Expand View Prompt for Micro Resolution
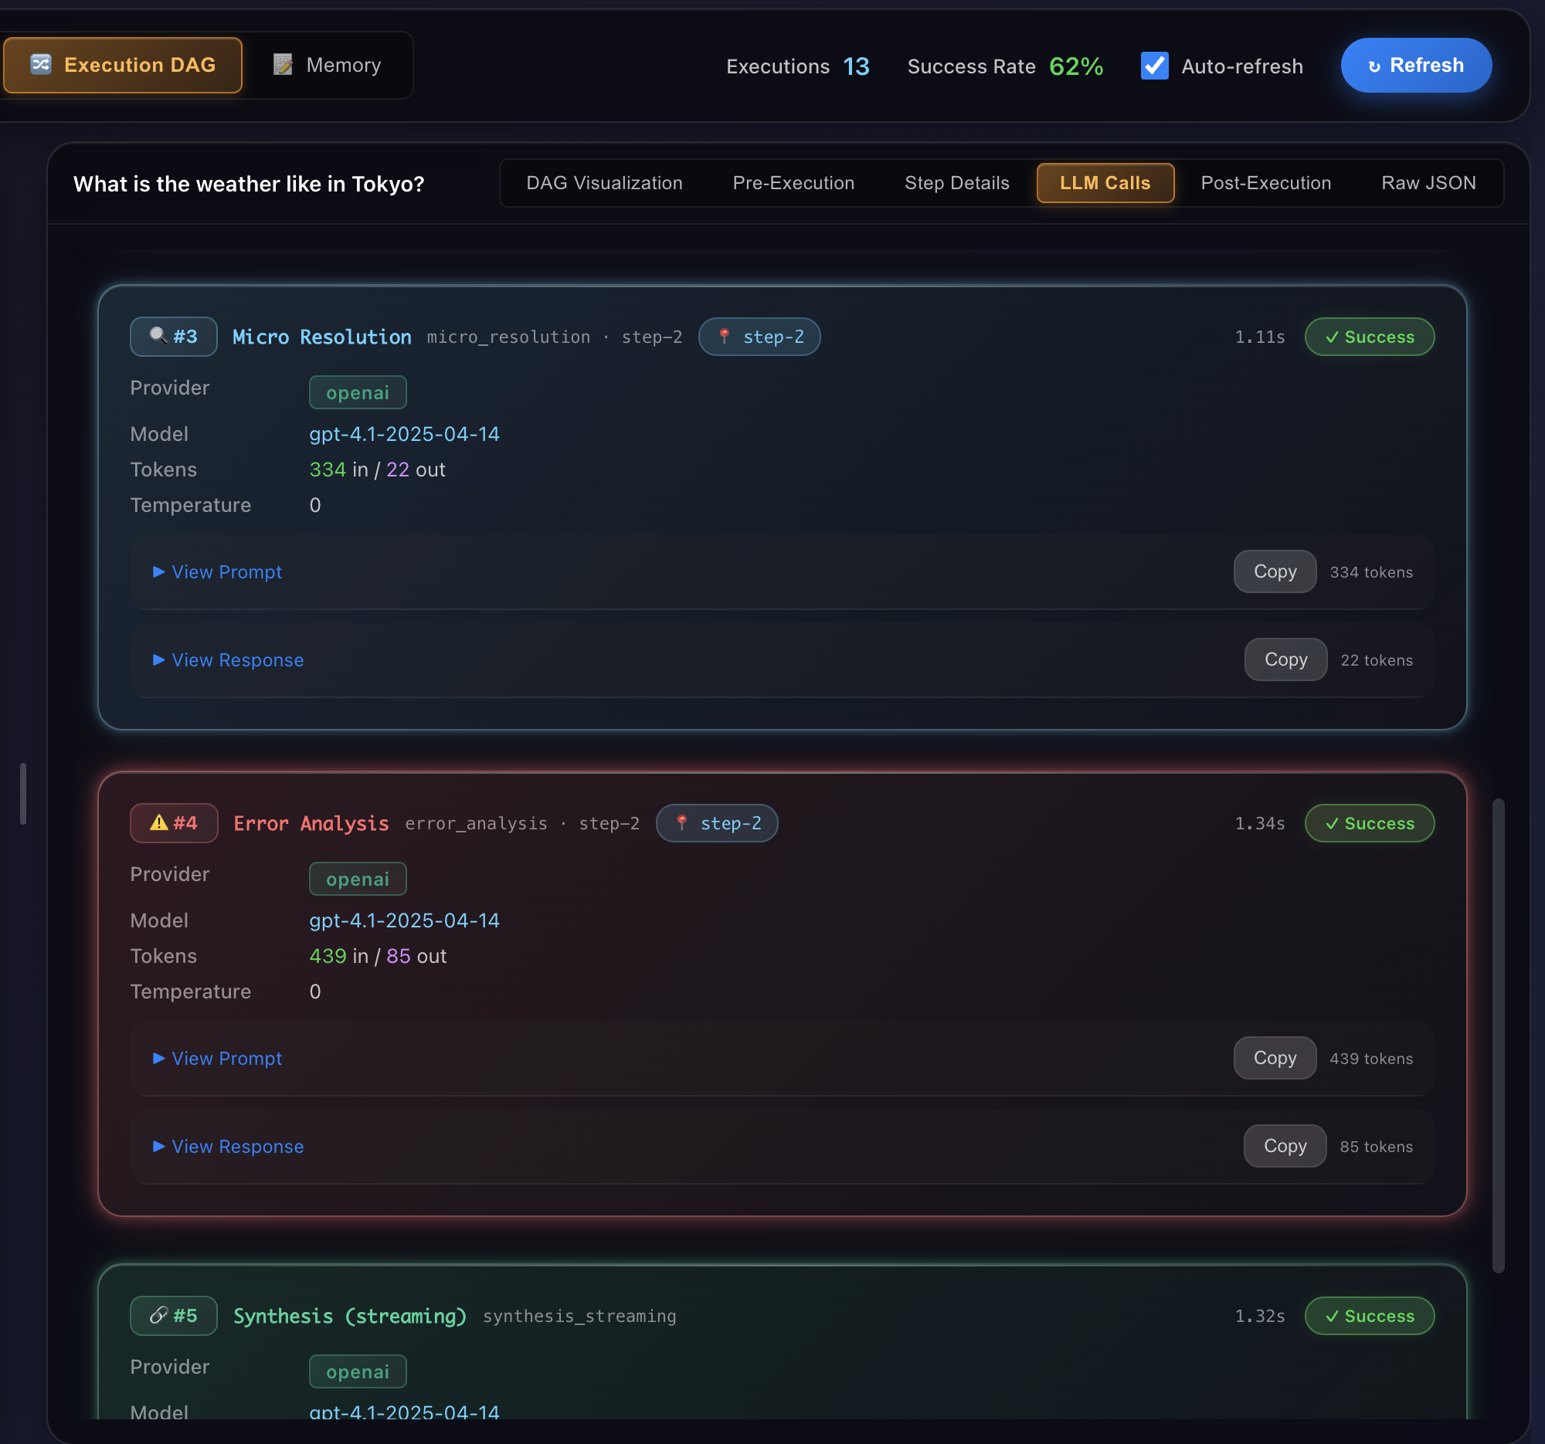 pyautogui.click(x=218, y=571)
